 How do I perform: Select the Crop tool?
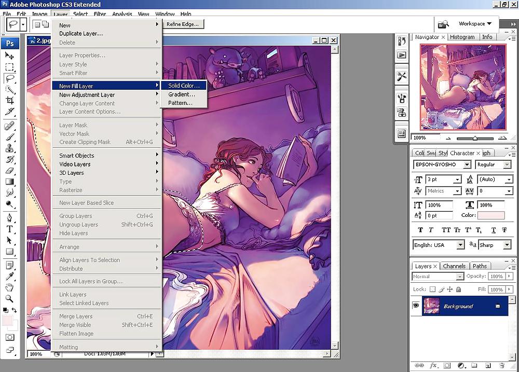(x=9, y=101)
